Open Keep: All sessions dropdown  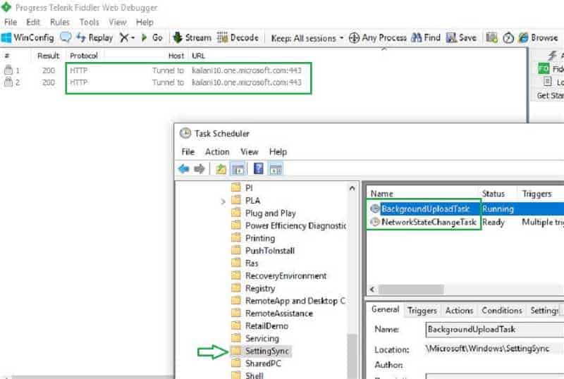(x=307, y=38)
